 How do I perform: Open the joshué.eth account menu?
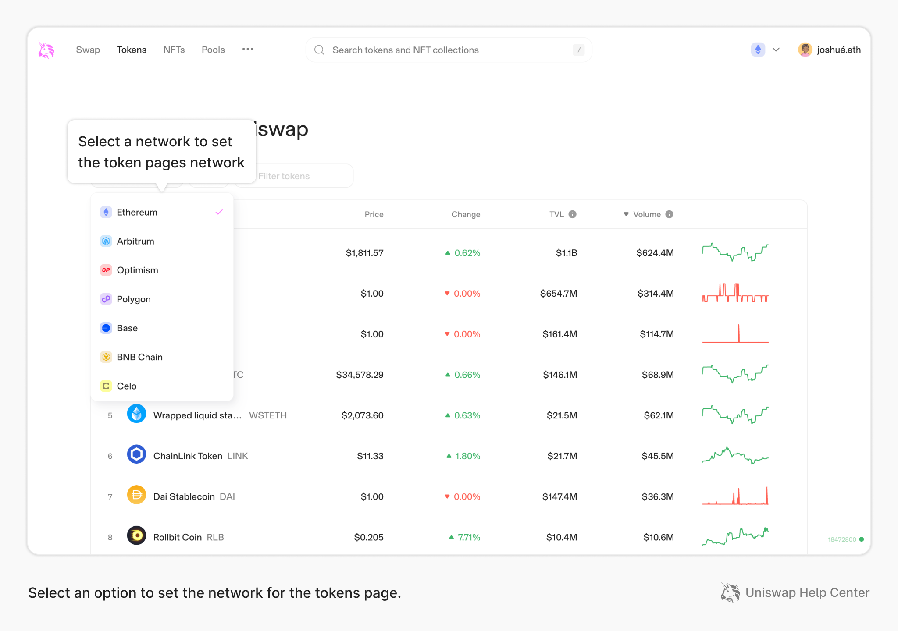point(830,50)
